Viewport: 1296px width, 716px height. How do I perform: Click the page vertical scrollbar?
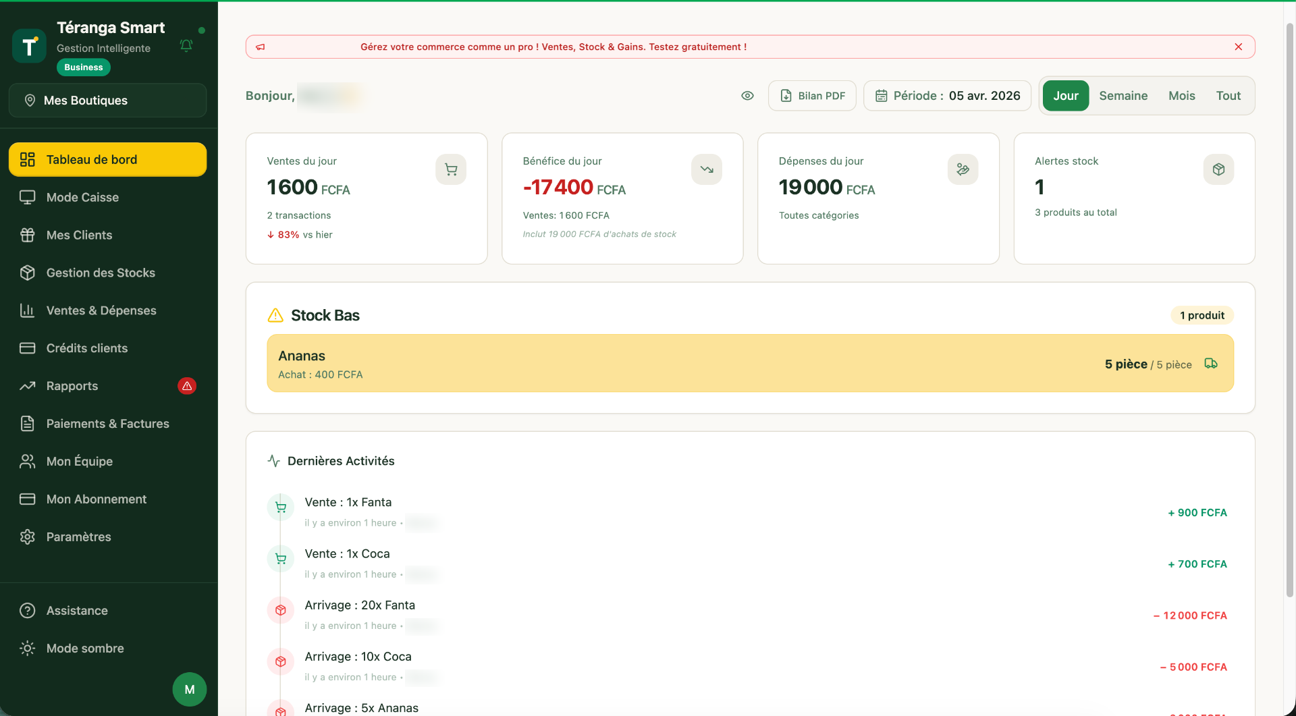point(1290,310)
